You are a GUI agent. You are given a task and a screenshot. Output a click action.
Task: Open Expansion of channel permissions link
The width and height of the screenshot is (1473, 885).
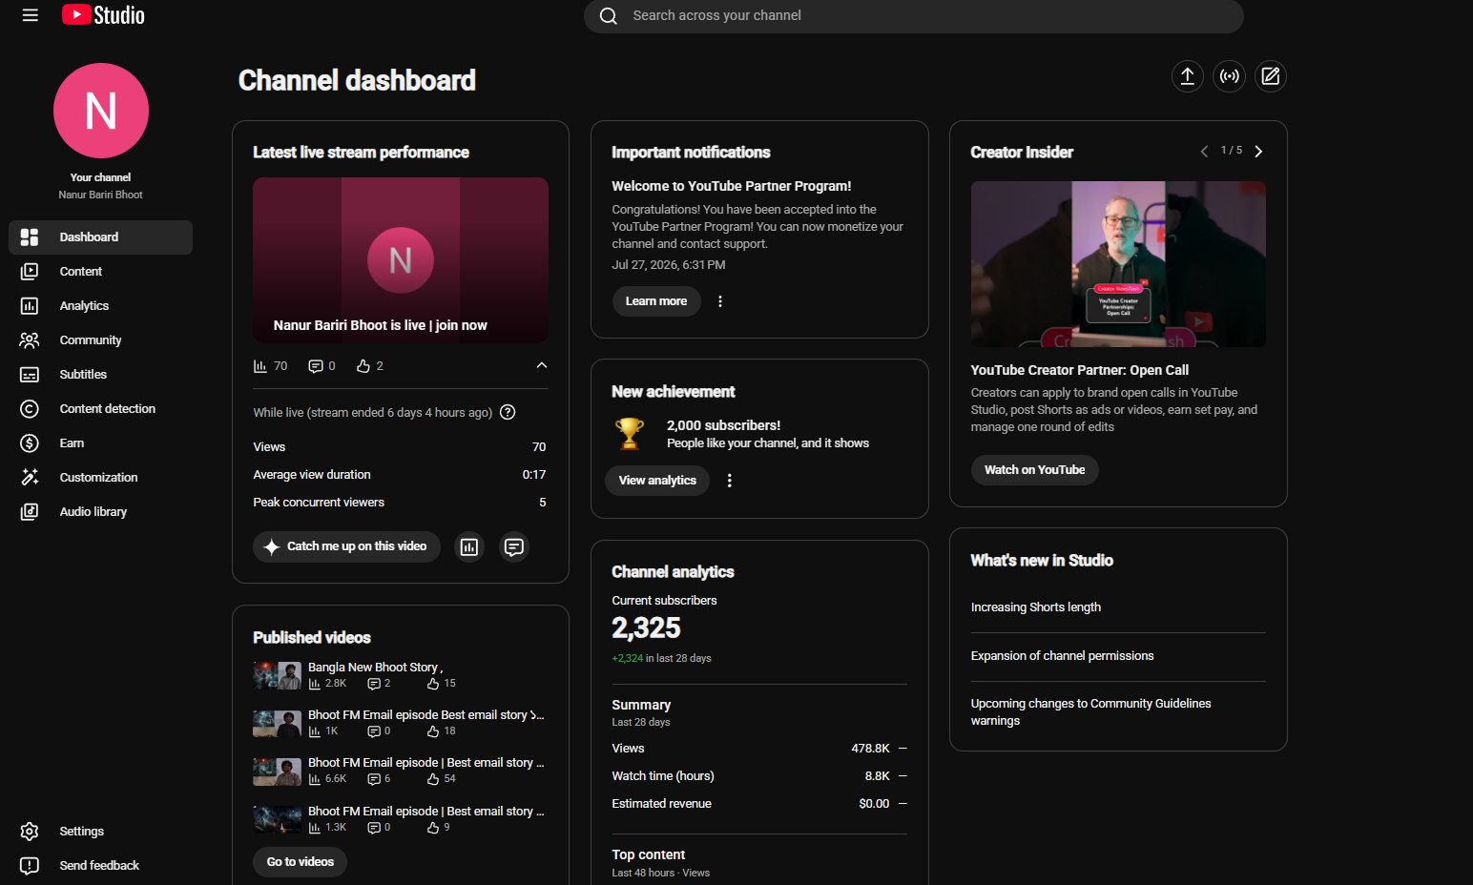1063,656
